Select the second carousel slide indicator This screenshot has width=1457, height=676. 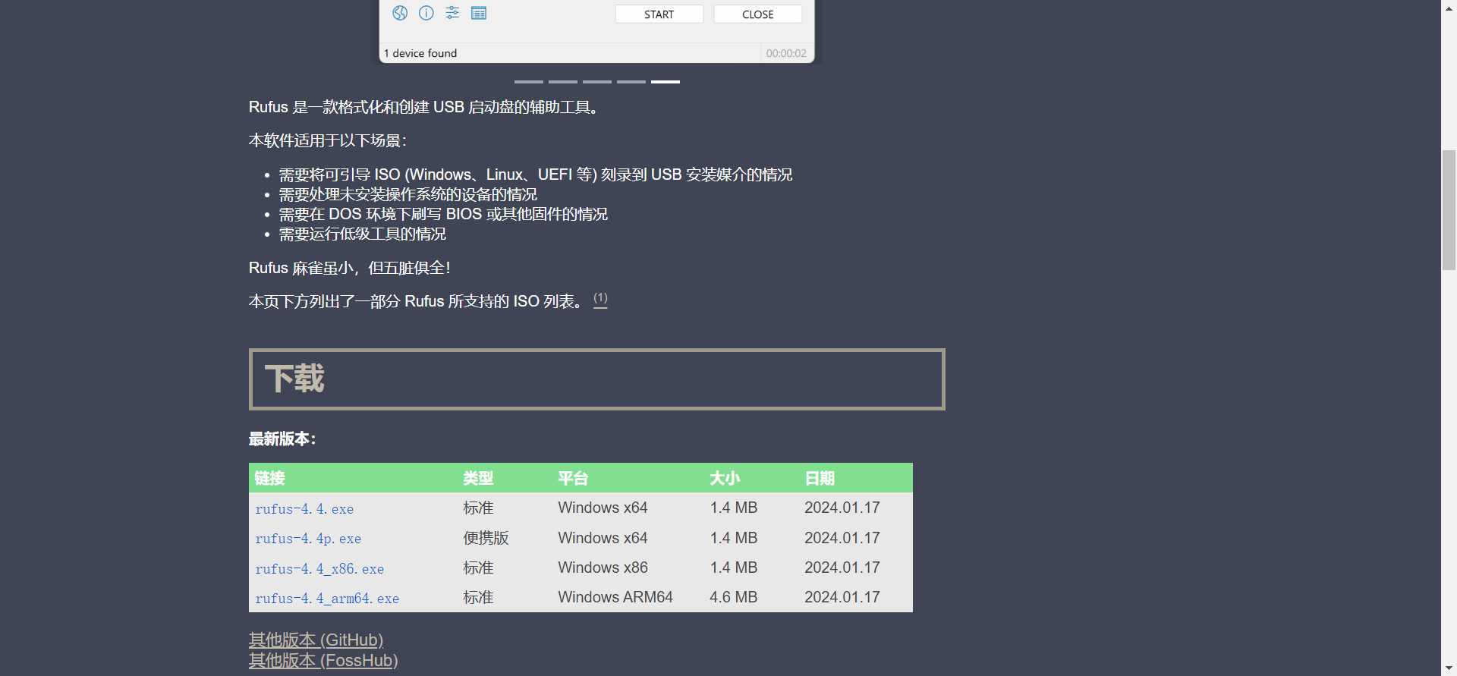pos(562,81)
